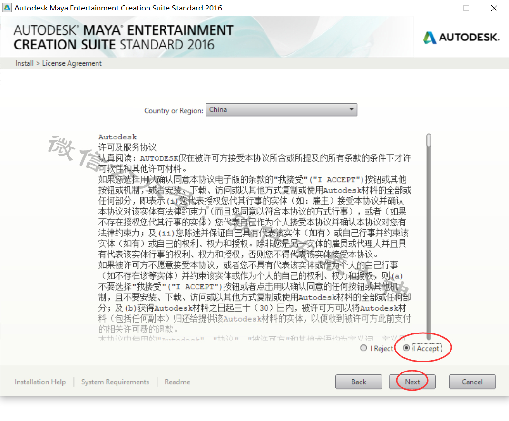The width and height of the screenshot is (509, 421).
Task: Open the Country or Region dropdown
Action: point(281,110)
